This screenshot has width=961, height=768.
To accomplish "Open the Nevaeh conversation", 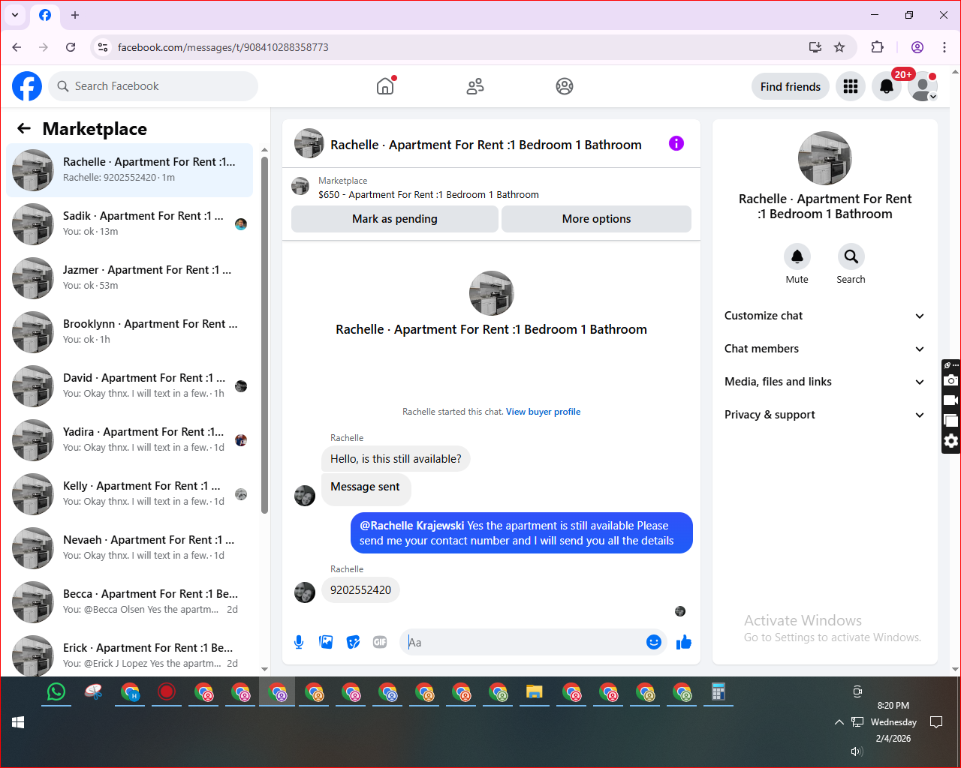I will (x=130, y=548).
